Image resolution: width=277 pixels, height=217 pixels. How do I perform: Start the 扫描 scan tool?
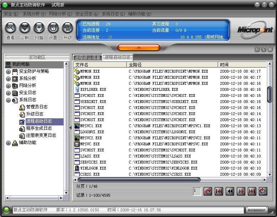(39, 28)
